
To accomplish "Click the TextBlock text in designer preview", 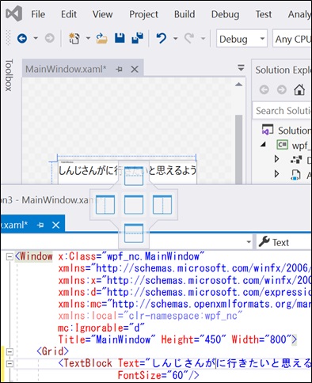I will [127, 170].
